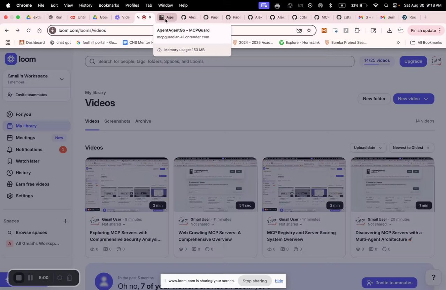
Task: Click the Chrome home button
Action: [x=39, y=31]
